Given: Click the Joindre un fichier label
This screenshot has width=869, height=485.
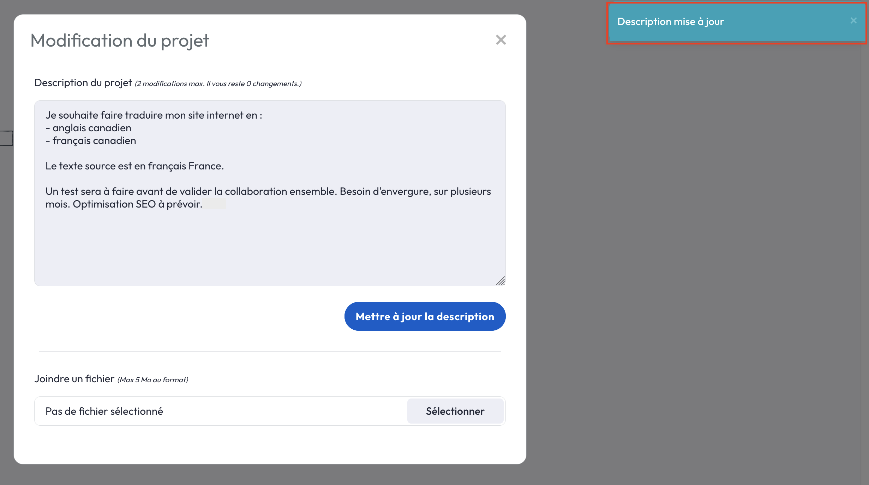Looking at the screenshot, I should point(74,379).
